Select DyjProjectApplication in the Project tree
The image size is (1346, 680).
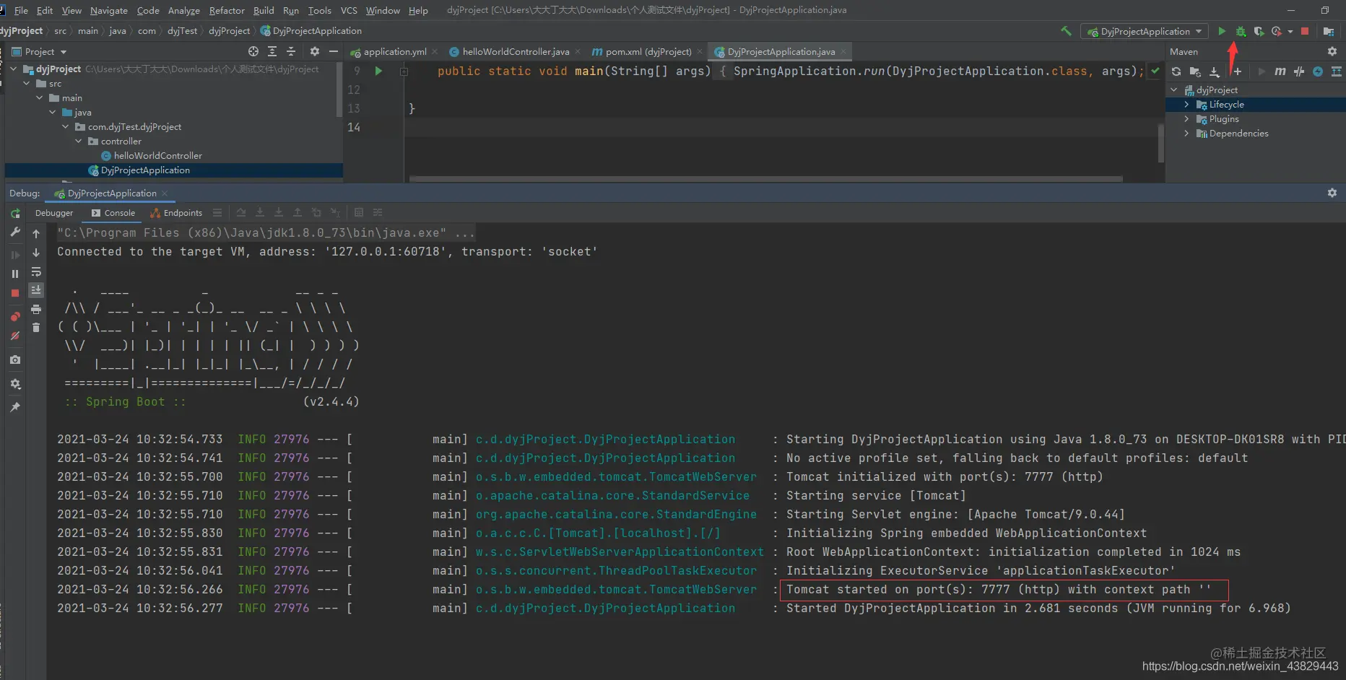145,170
